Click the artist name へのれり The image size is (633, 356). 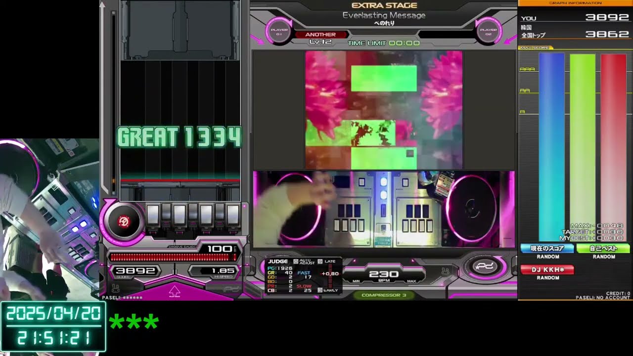[384, 23]
